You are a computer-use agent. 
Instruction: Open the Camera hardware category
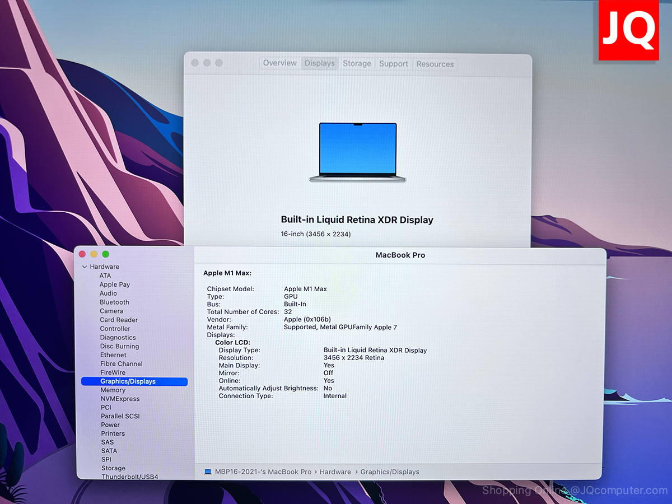(111, 311)
